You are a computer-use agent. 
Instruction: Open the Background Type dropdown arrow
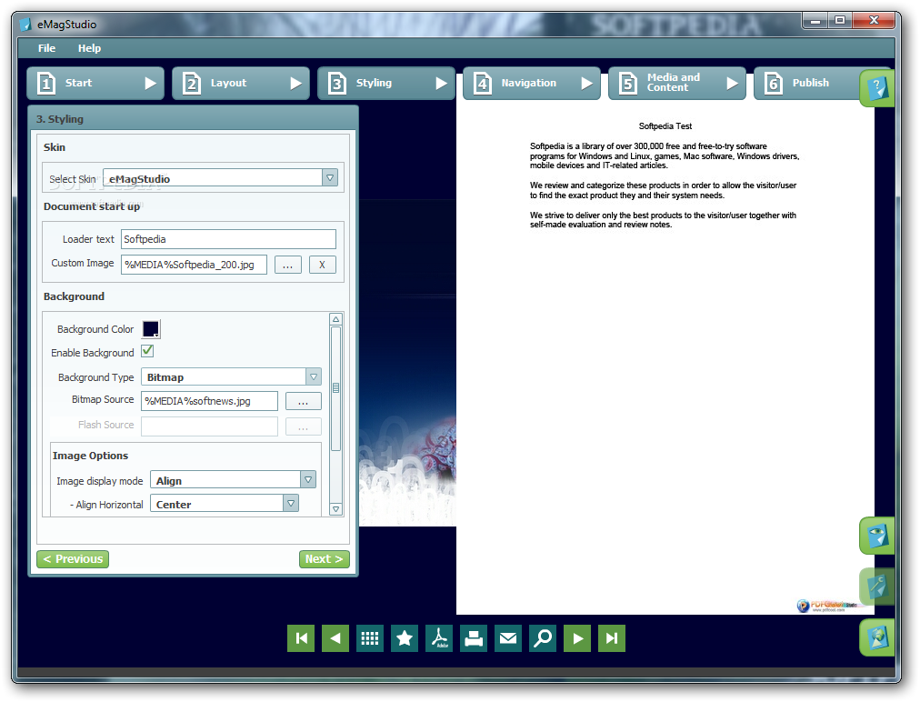[314, 376]
